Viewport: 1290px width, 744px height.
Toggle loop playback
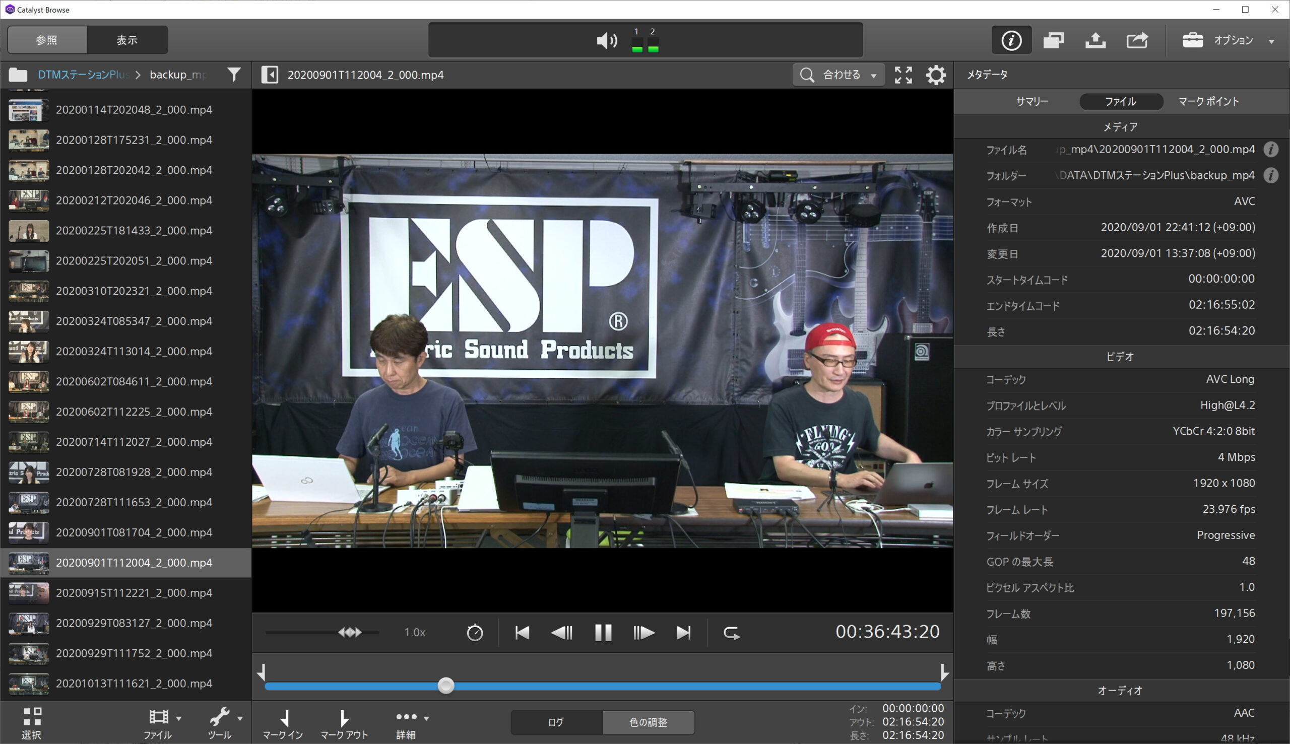731,633
